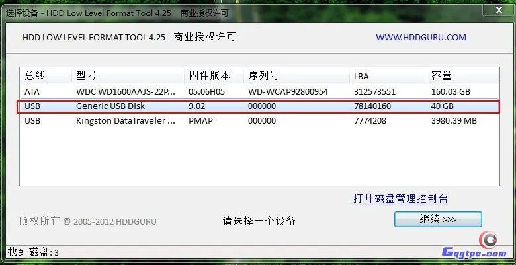
Task: Click the 版权所有 © 2005-2012 HDDGURU text
Action: pyautogui.click(x=87, y=221)
